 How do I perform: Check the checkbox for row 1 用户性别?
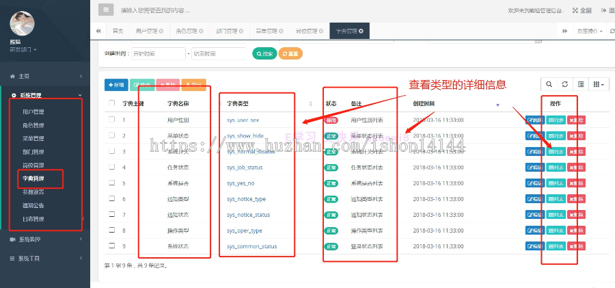tap(112, 120)
